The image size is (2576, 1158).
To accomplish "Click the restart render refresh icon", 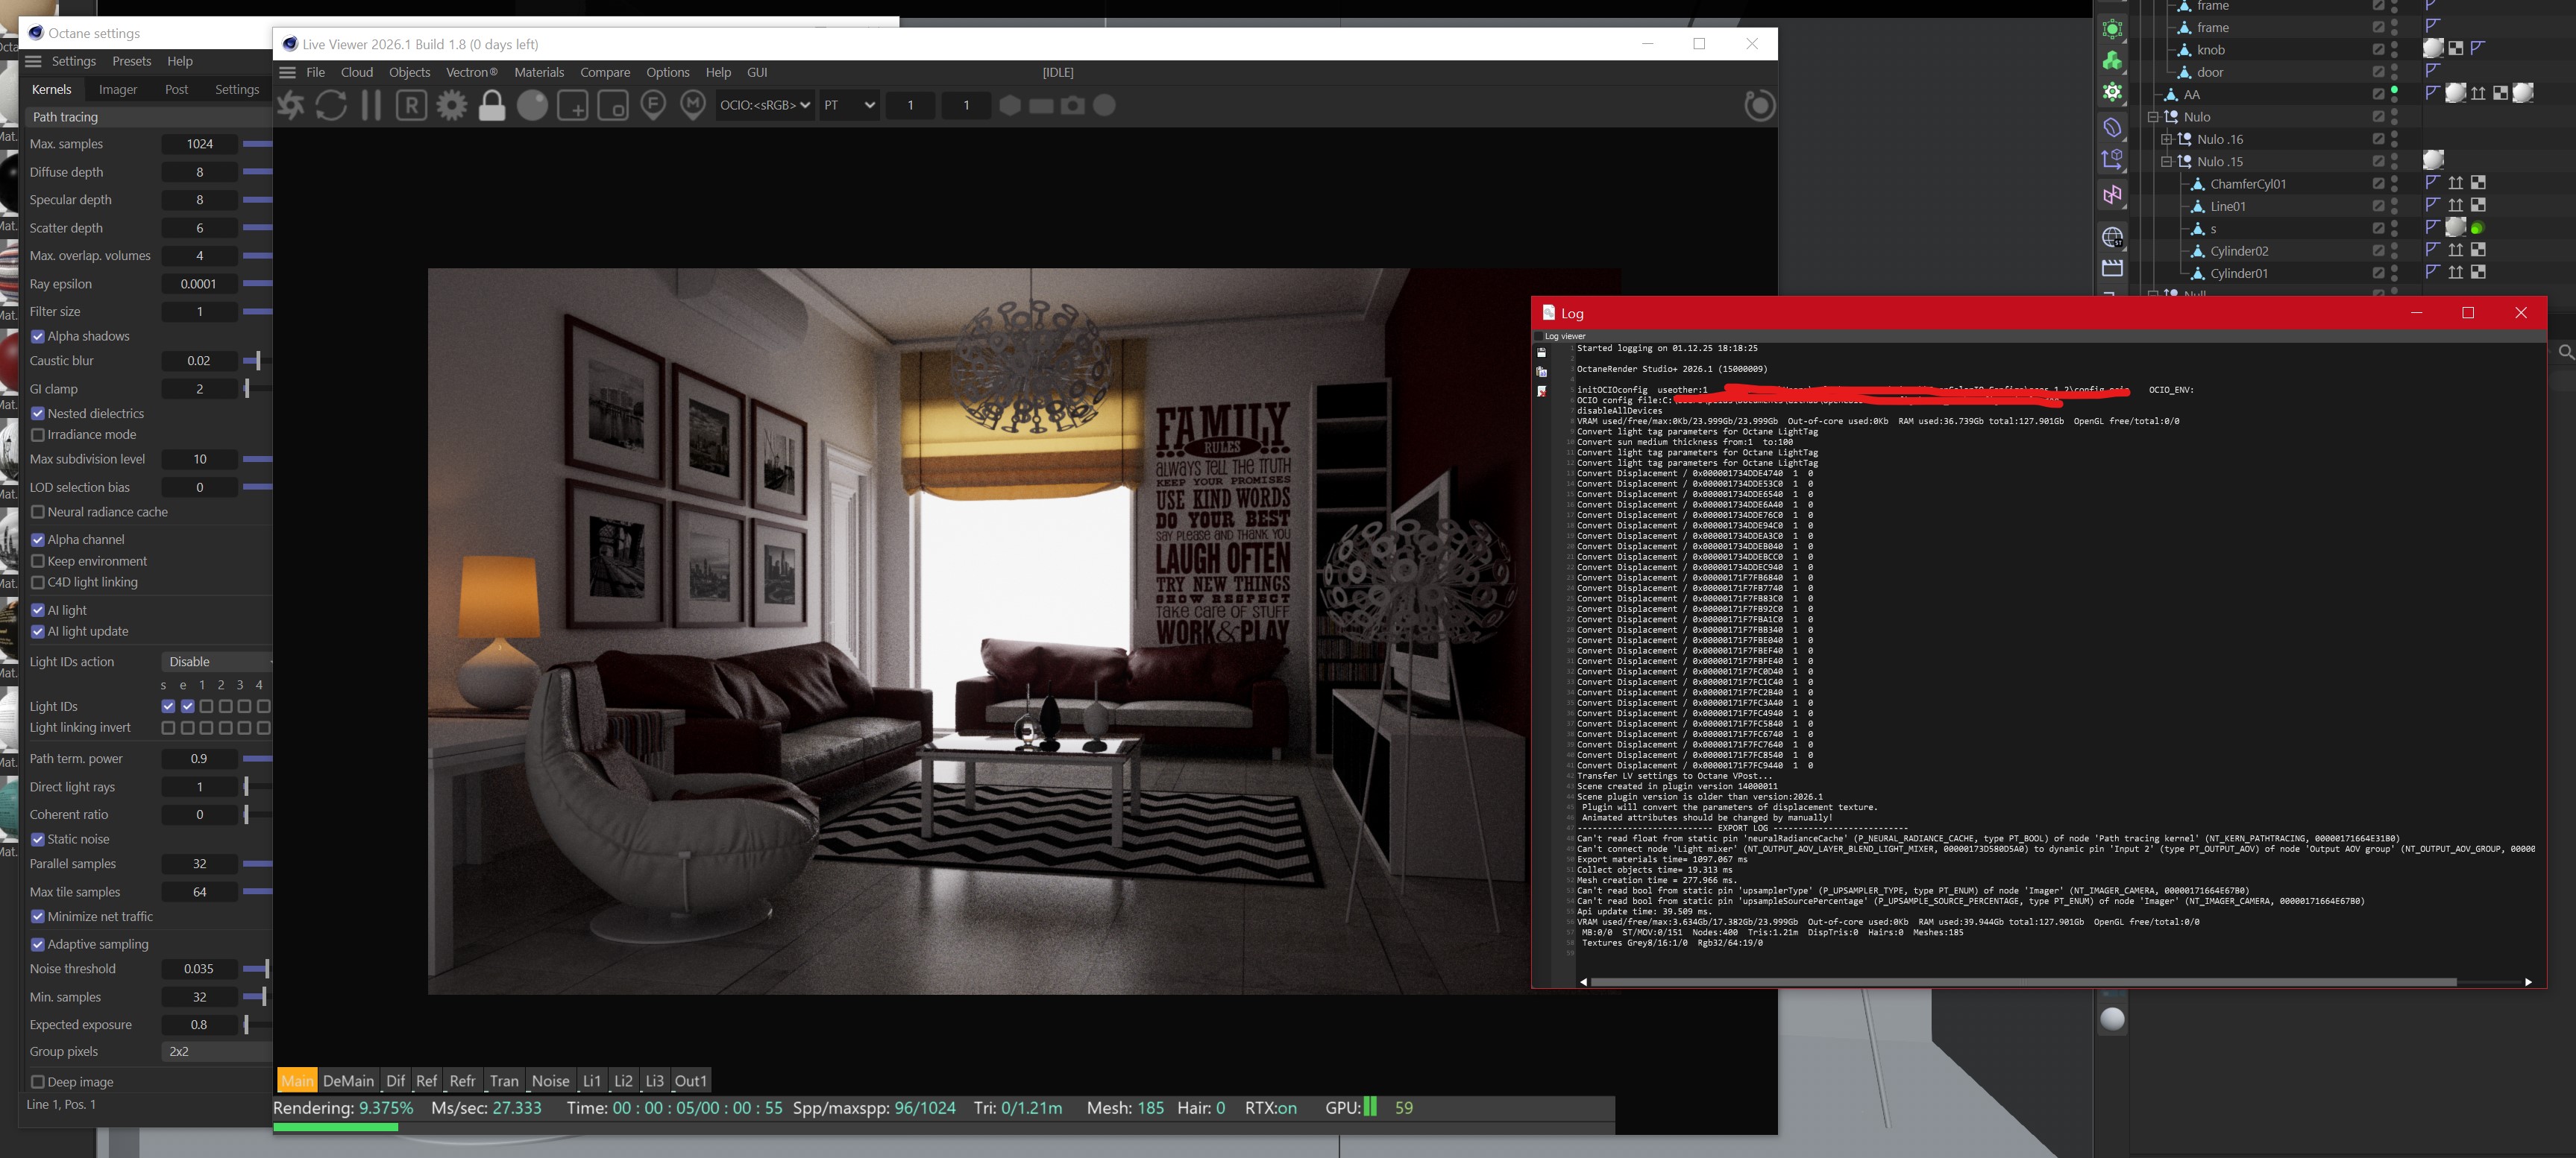I will tap(331, 105).
